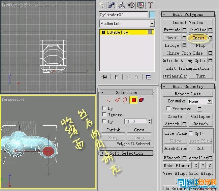Open Tessellate settings dialog icon
The width and height of the screenshot is (219, 191).
(210, 158)
